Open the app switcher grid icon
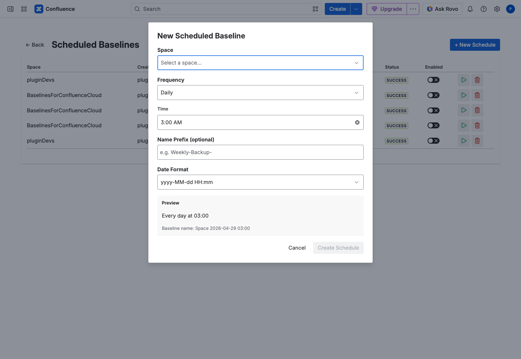The image size is (521, 359). click(24, 9)
